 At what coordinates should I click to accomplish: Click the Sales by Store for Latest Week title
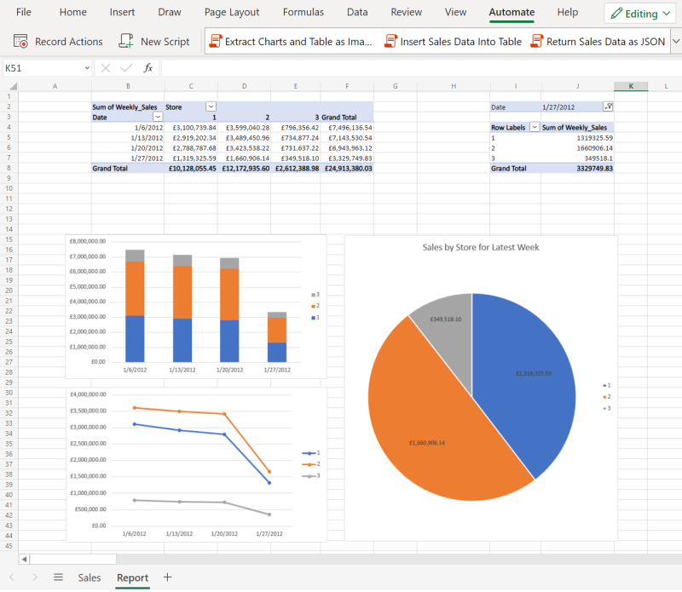click(481, 247)
